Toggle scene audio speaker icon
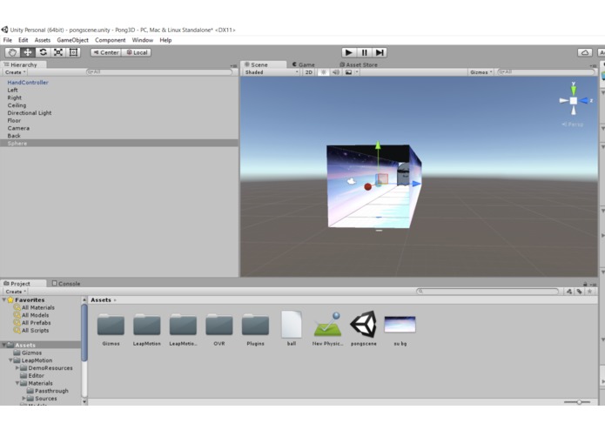Screen dimensions: 605x430 (336, 72)
